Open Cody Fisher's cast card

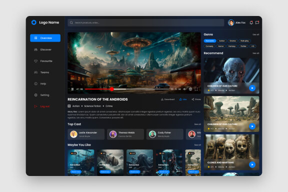click(165, 134)
